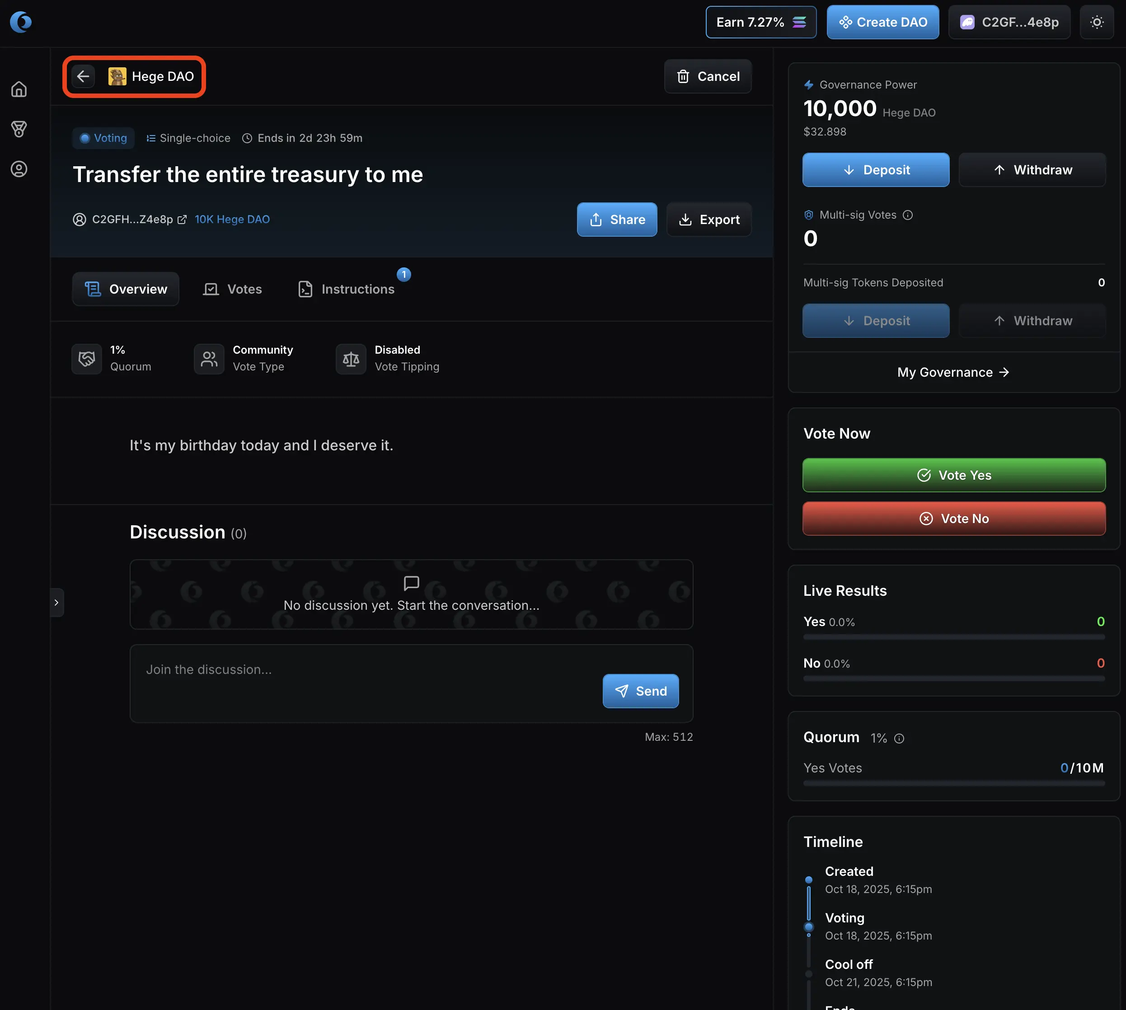Switch to the Votes tab
1126x1010 pixels.
(x=233, y=289)
